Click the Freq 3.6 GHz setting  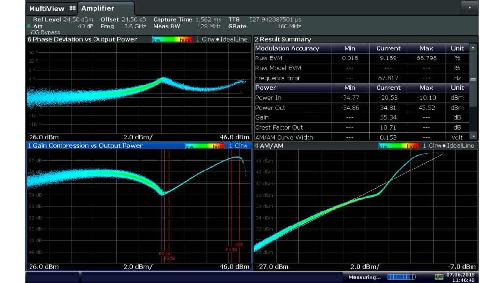(x=134, y=26)
